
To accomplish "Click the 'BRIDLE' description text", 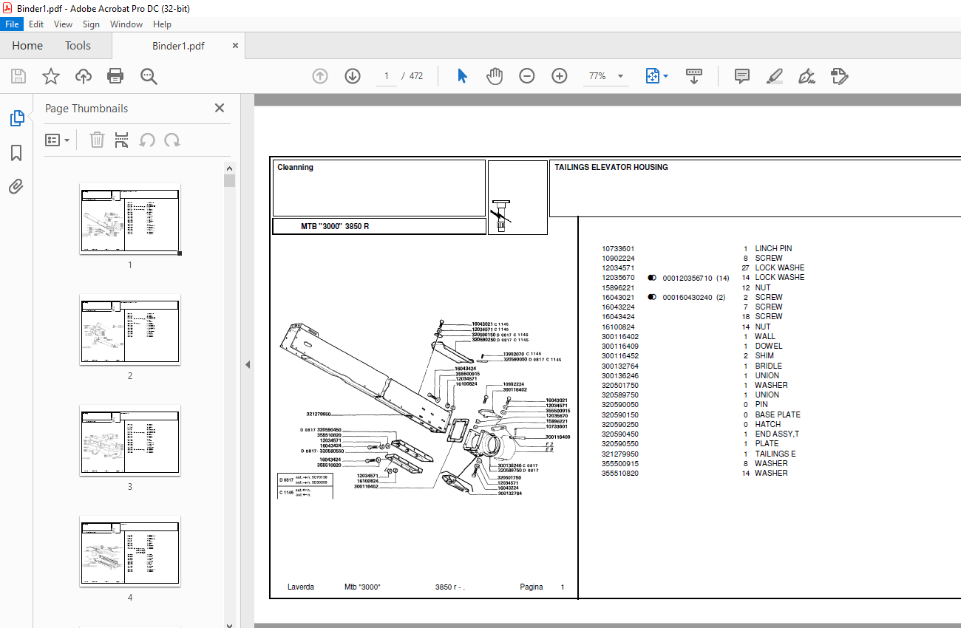I will point(768,366).
